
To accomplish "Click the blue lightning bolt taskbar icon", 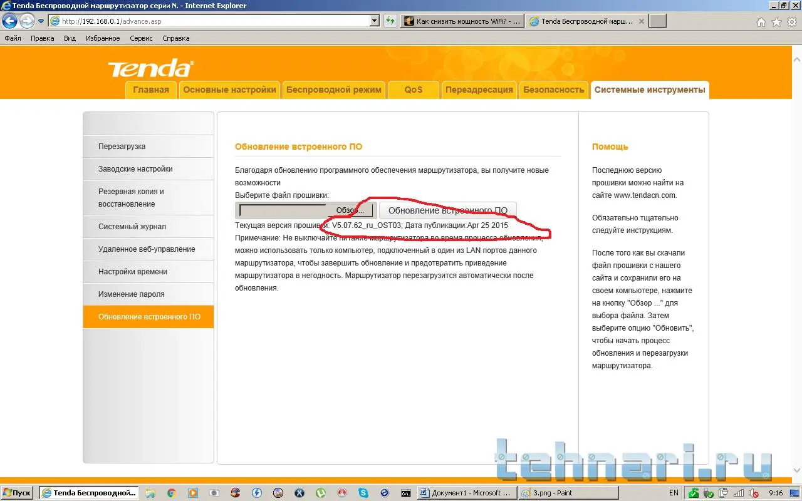I will point(257,493).
